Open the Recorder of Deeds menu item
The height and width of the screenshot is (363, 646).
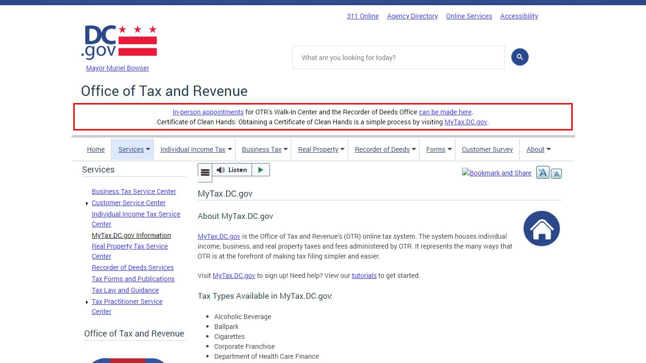pyautogui.click(x=382, y=149)
